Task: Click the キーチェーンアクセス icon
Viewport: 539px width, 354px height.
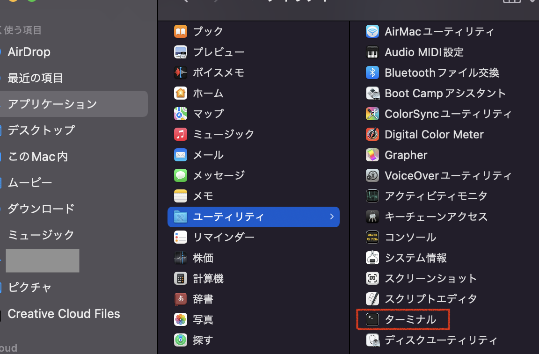Action: point(372,217)
